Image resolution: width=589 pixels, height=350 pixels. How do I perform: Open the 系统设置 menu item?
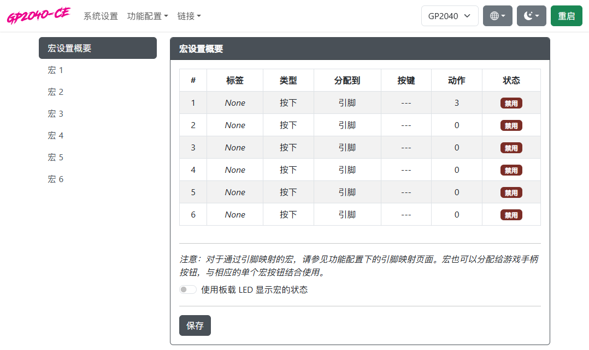point(100,16)
